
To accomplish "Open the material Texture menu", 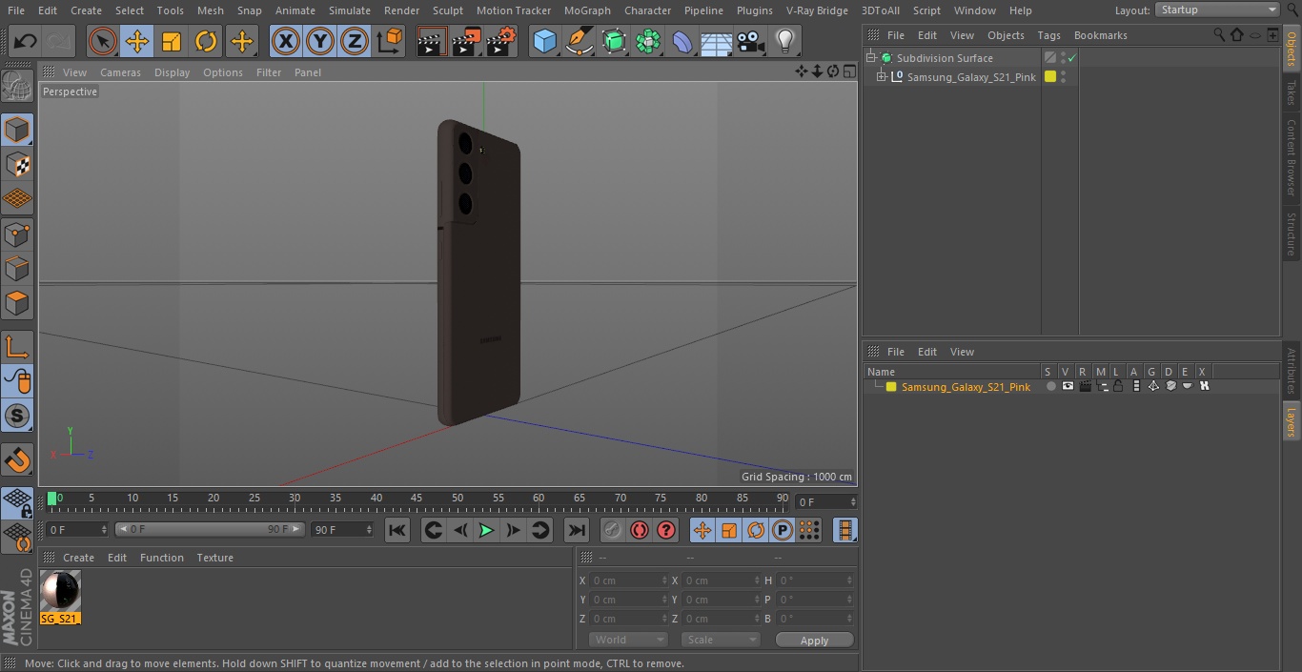I will click(214, 558).
